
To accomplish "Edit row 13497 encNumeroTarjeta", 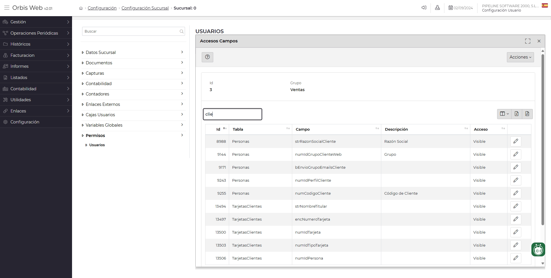I will (516, 219).
